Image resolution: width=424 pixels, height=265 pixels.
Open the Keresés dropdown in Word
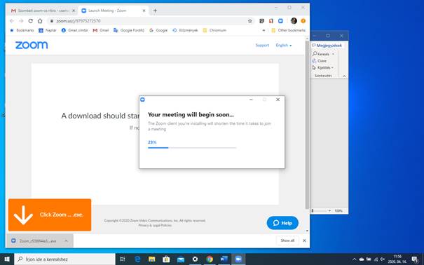click(323, 54)
